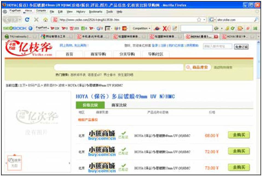Viewport: 262px width, 176px height.
Task: Open the Bookmarks menu
Action: (96, 12)
